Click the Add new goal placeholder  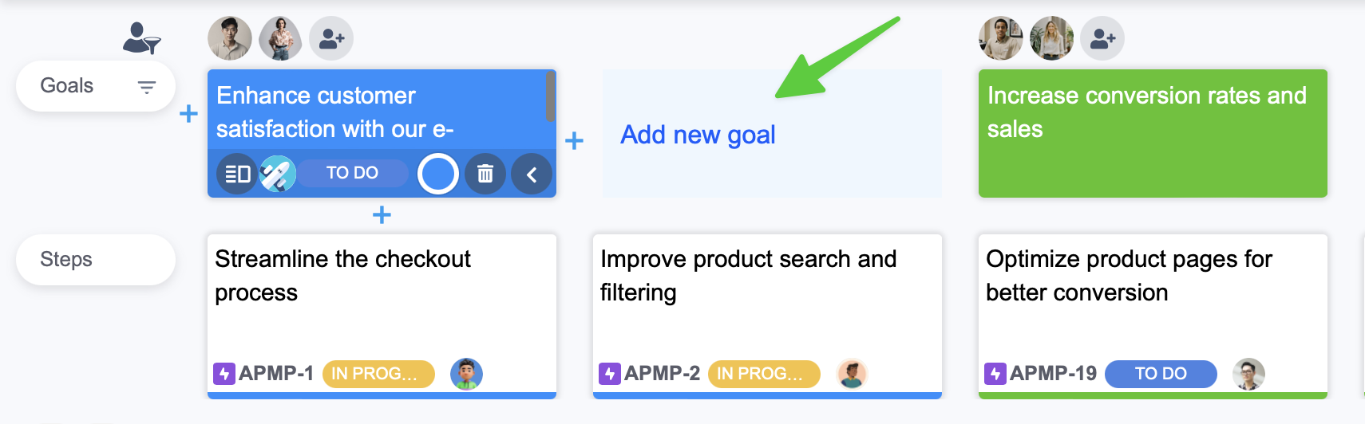click(x=698, y=135)
